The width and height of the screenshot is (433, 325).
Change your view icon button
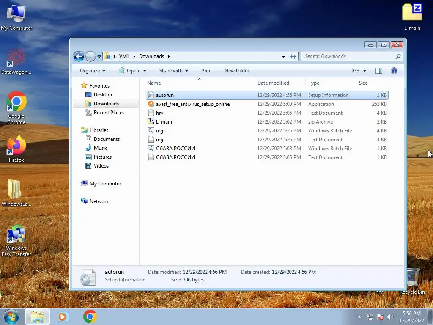[x=355, y=71]
